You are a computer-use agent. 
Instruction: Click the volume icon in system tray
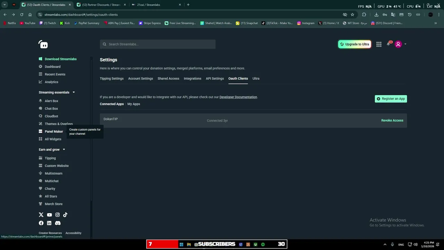tap(416, 244)
